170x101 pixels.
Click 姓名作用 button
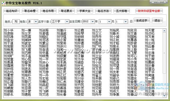(x=48, y=11)
